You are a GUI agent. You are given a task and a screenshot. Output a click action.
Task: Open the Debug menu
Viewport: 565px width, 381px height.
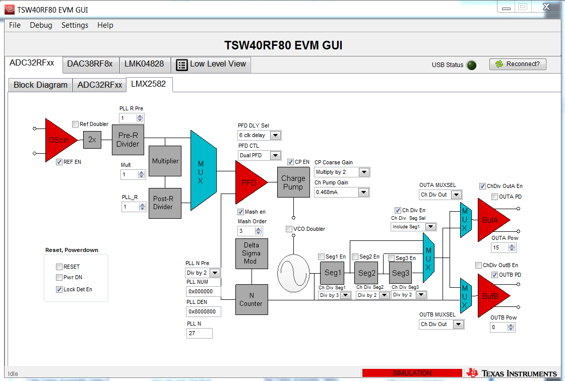pos(41,25)
